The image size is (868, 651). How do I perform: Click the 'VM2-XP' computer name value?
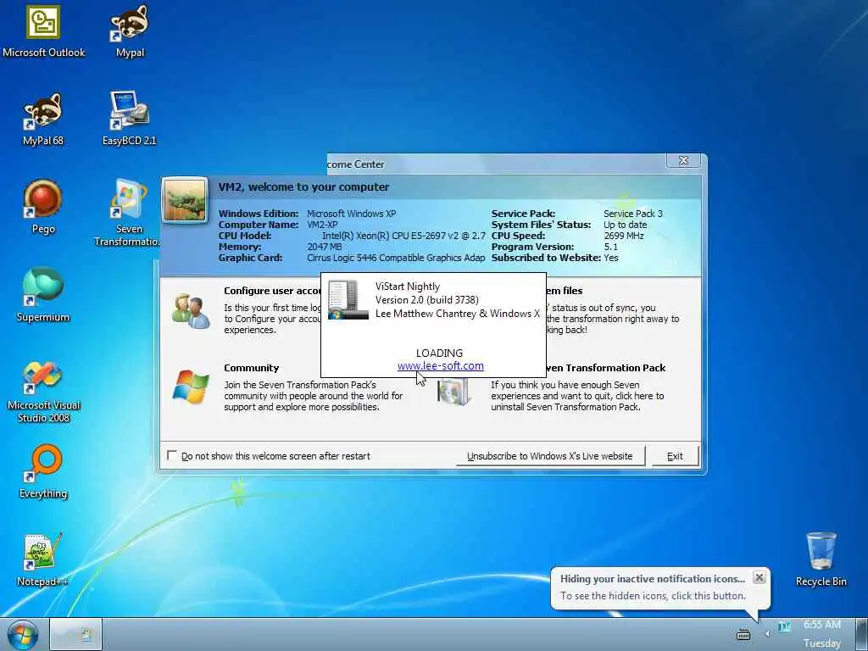(322, 224)
